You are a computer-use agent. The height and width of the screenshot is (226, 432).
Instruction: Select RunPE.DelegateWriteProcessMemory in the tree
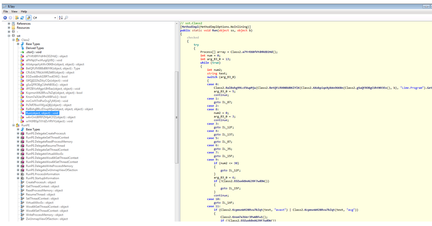click(50, 166)
